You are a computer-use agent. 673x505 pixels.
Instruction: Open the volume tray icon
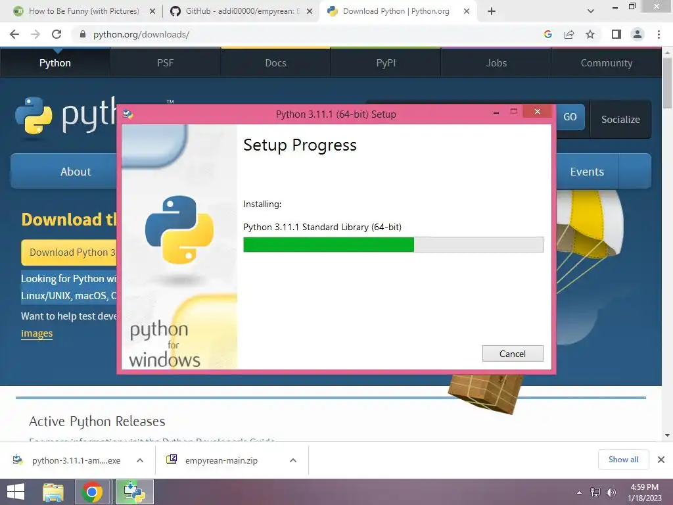click(611, 493)
